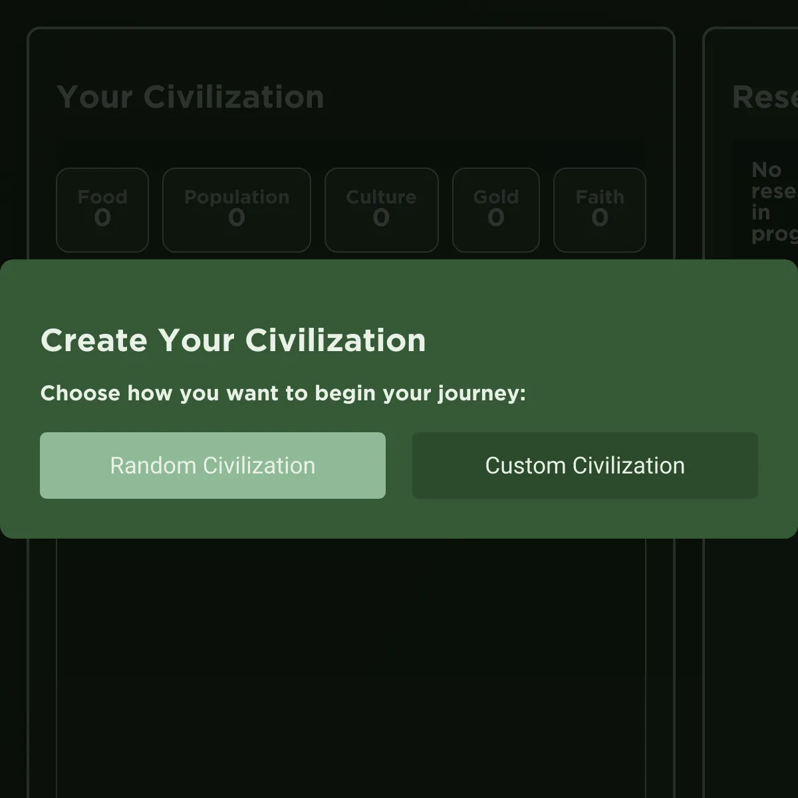Click the Culture resource label
This screenshot has width=798, height=798.
(381, 197)
